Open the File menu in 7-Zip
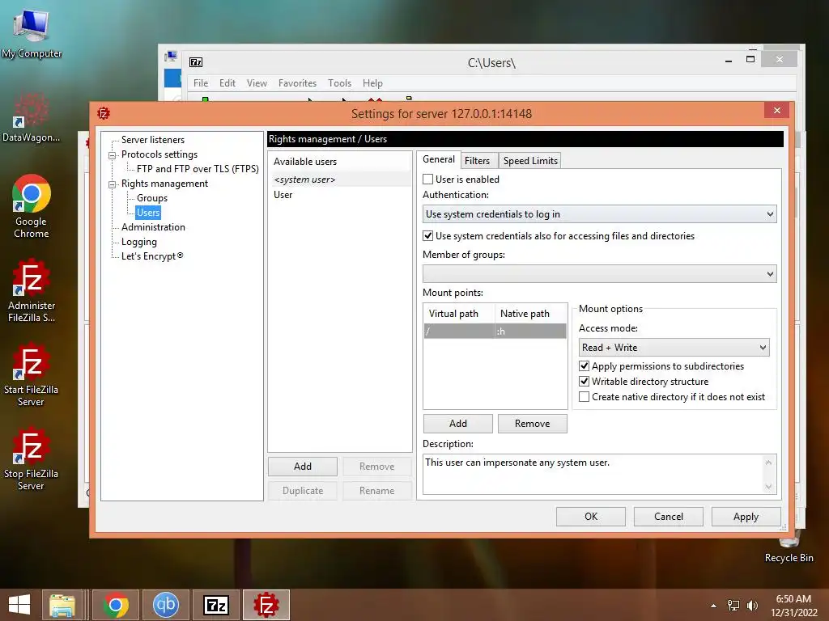This screenshot has height=621, width=829. pyautogui.click(x=201, y=83)
